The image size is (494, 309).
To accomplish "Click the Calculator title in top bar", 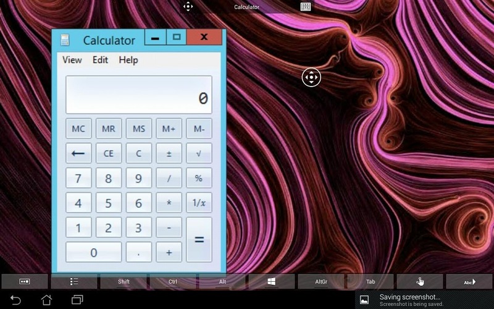I will click(246, 7).
